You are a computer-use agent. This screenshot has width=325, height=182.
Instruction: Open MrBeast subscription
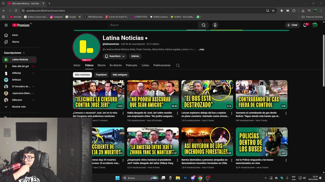pyautogui.click(x=19, y=80)
